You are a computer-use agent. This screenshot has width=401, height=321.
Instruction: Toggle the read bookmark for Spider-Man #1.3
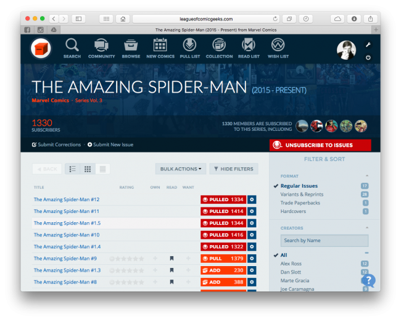pos(172,270)
